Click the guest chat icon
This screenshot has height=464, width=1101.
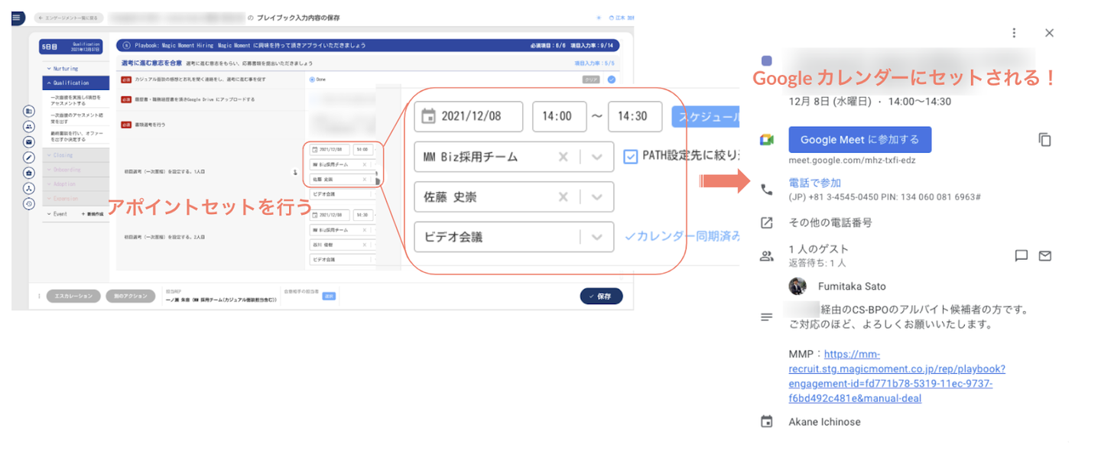pos(1021,255)
